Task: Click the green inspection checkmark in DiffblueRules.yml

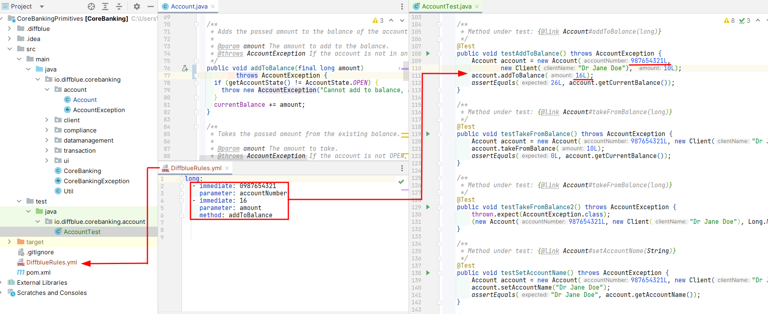Action: (x=401, y=182)
